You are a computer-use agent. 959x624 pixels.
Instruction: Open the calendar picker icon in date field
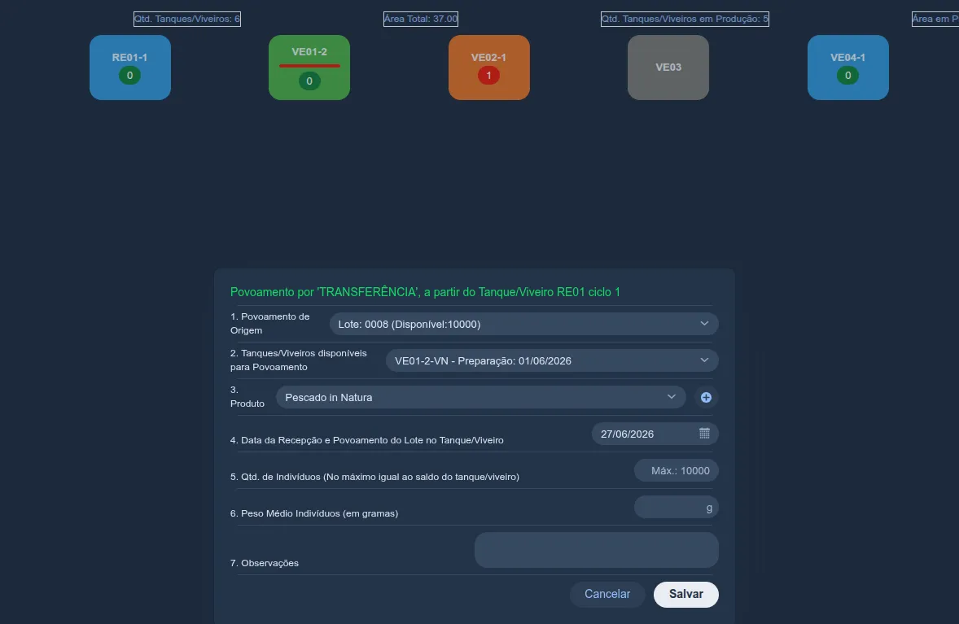click(704, 434)
